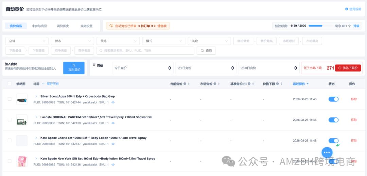Image resolution: width=367 pixels, height=176 pixels.
Task: Open the 策略 dropdown filter
Action: [x=118, y=41]
